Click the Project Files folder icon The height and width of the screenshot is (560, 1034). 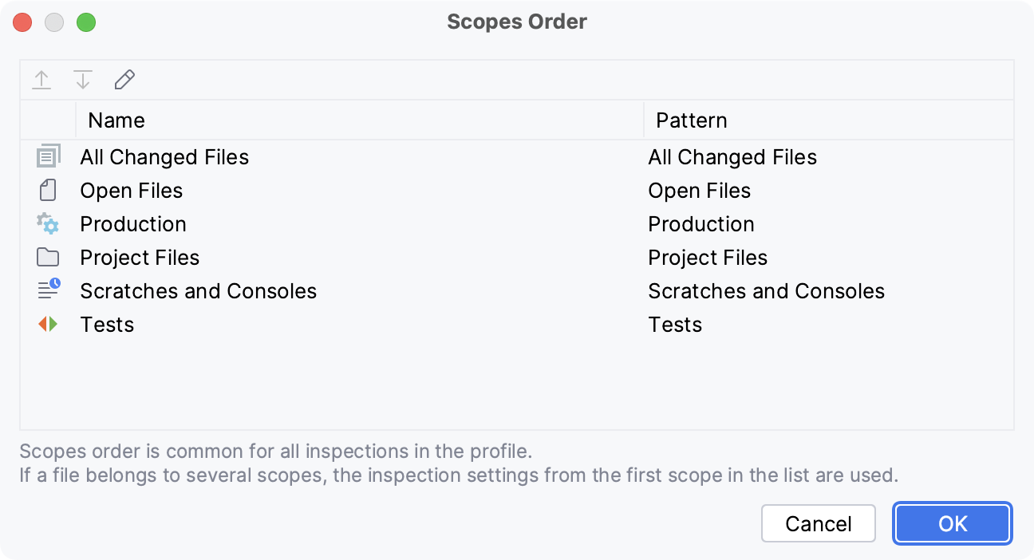(x=48, y=257)
